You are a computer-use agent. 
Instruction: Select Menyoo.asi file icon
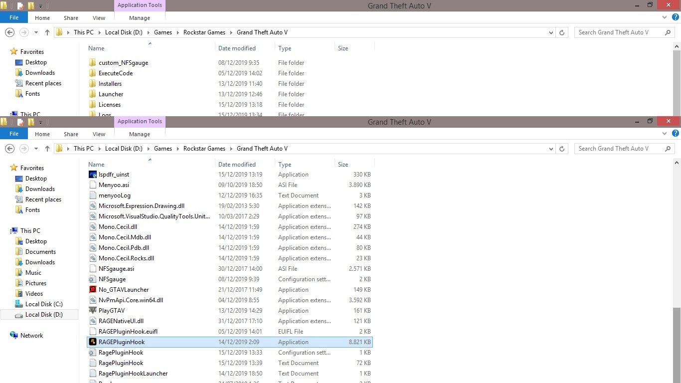point(92,185)
